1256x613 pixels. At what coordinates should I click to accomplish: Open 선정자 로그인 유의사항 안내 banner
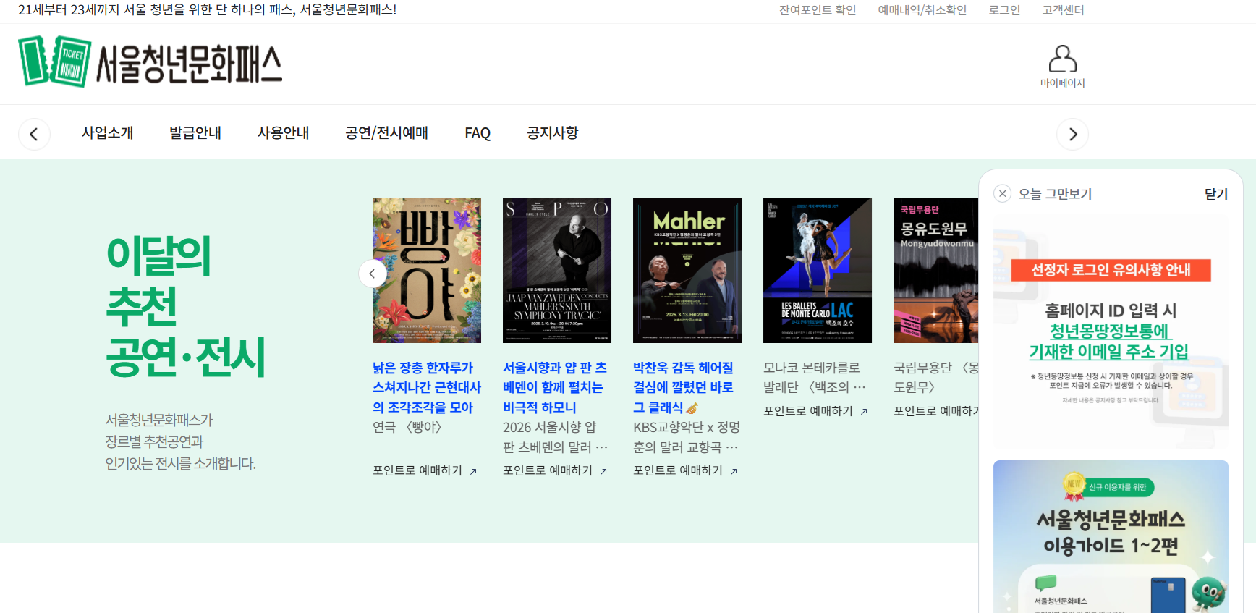tap(1111, 331)
